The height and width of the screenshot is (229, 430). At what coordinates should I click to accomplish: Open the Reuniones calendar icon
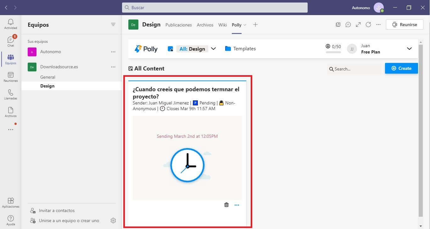point(11,76)
